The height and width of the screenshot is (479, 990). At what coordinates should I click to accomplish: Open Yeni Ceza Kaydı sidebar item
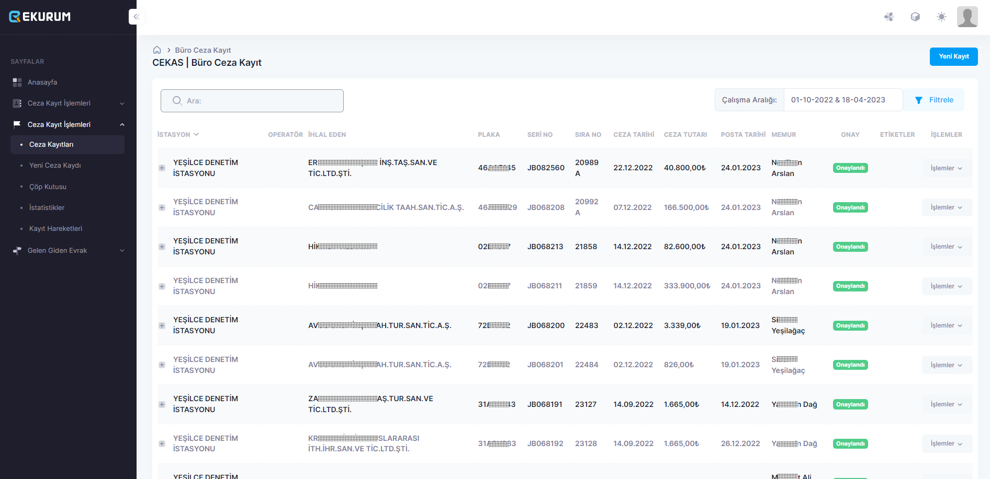55,166
